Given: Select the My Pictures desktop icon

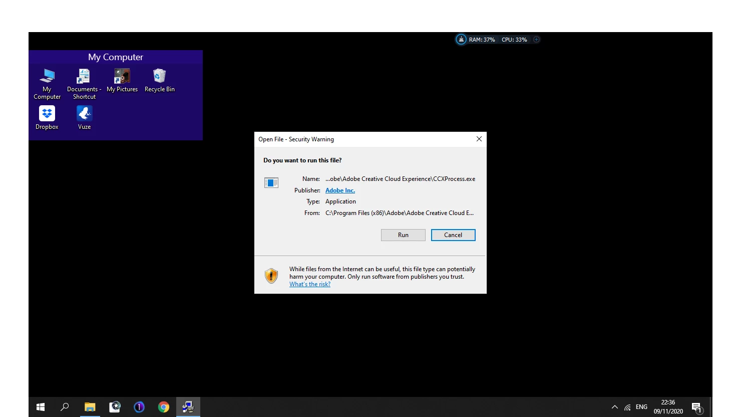Looking at the screenshot, I should [x=122, y=81].
